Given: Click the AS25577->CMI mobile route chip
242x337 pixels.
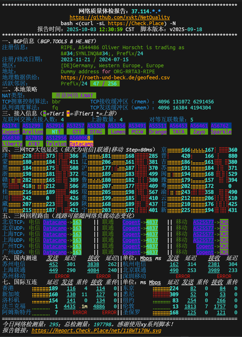Looking at the screenshot, I should coord(211,222).
